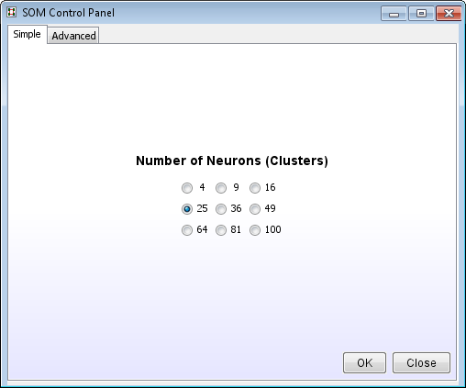The width and height of the screenshot is (466, 388).
Task: Switch to the Advanced tab
Action: (x=73, y=36)
